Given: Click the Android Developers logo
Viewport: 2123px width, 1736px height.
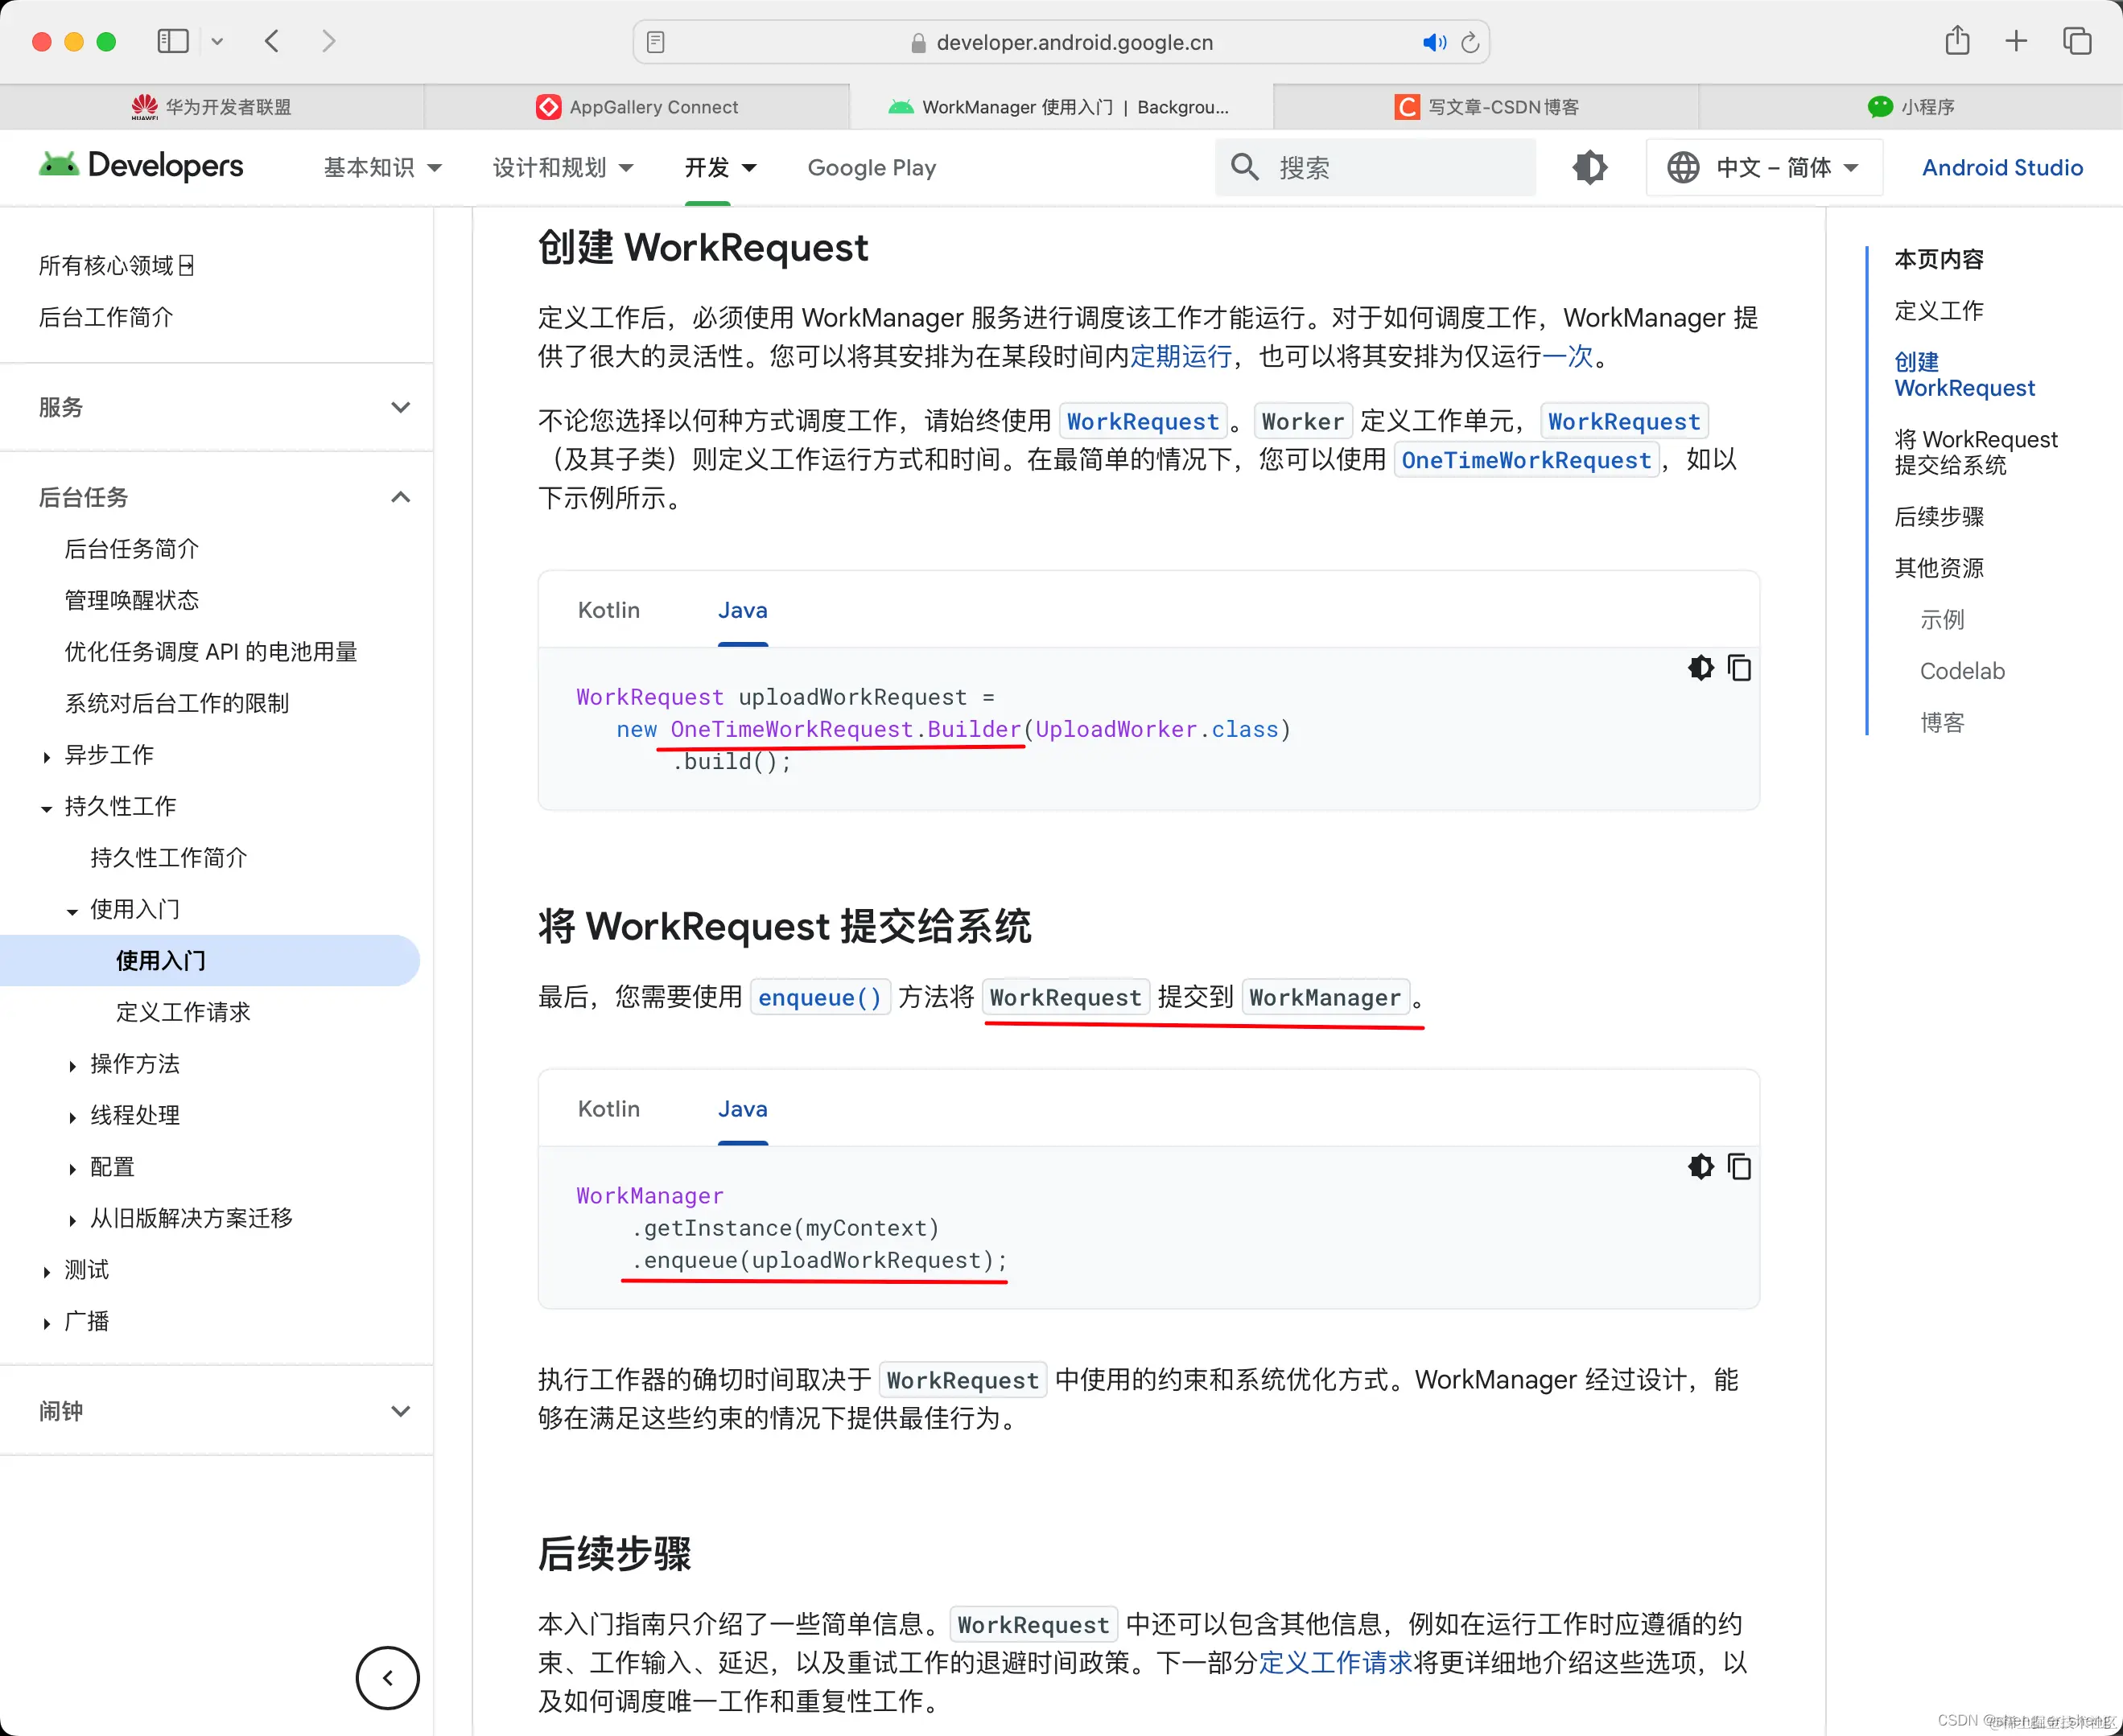Looking at the screenshot, I should (x=140, y=166).
